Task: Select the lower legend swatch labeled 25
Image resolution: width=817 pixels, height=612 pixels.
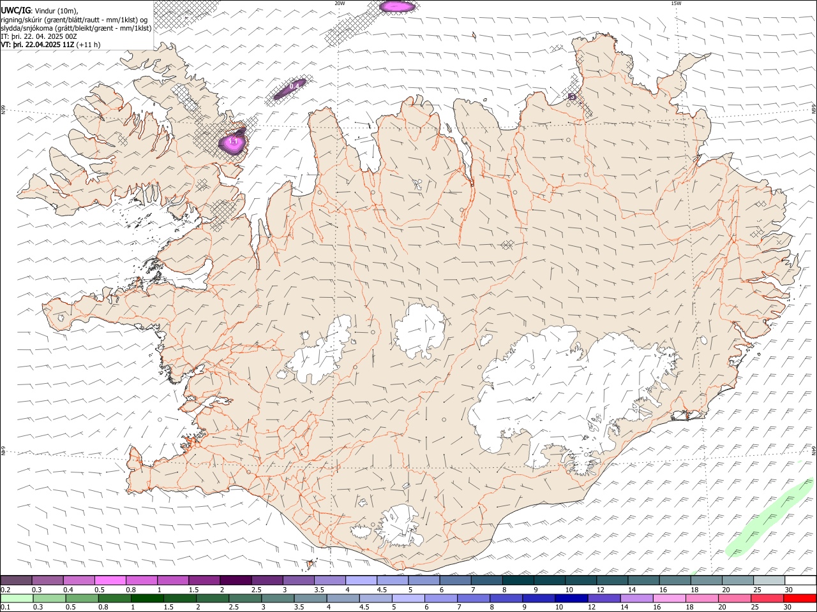Action: [767, 599]
